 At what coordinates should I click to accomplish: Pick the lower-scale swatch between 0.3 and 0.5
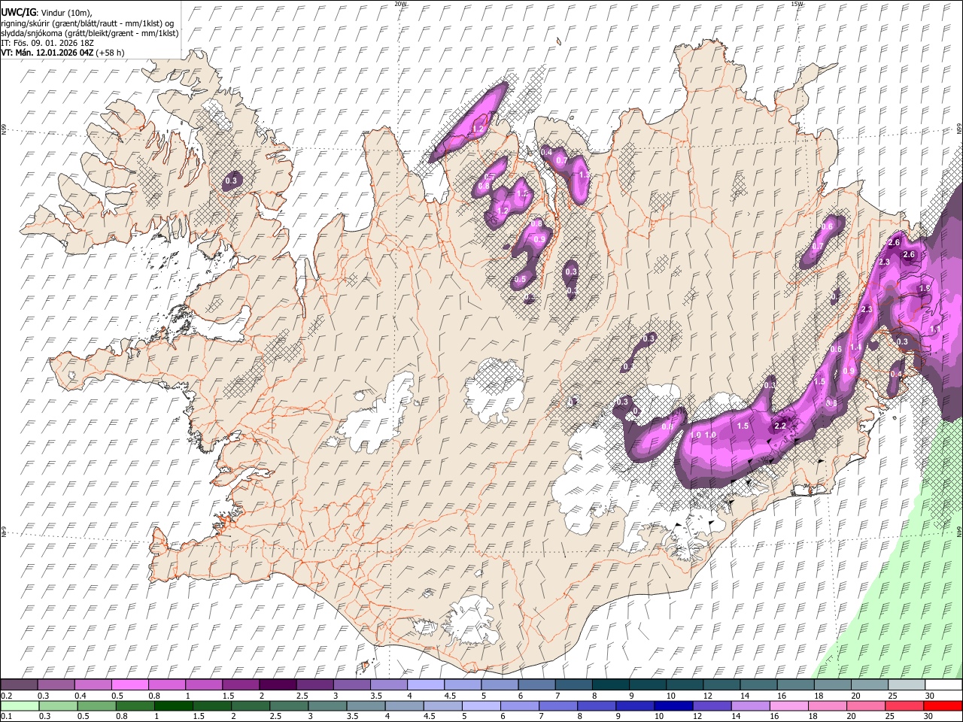coord(56,705)
